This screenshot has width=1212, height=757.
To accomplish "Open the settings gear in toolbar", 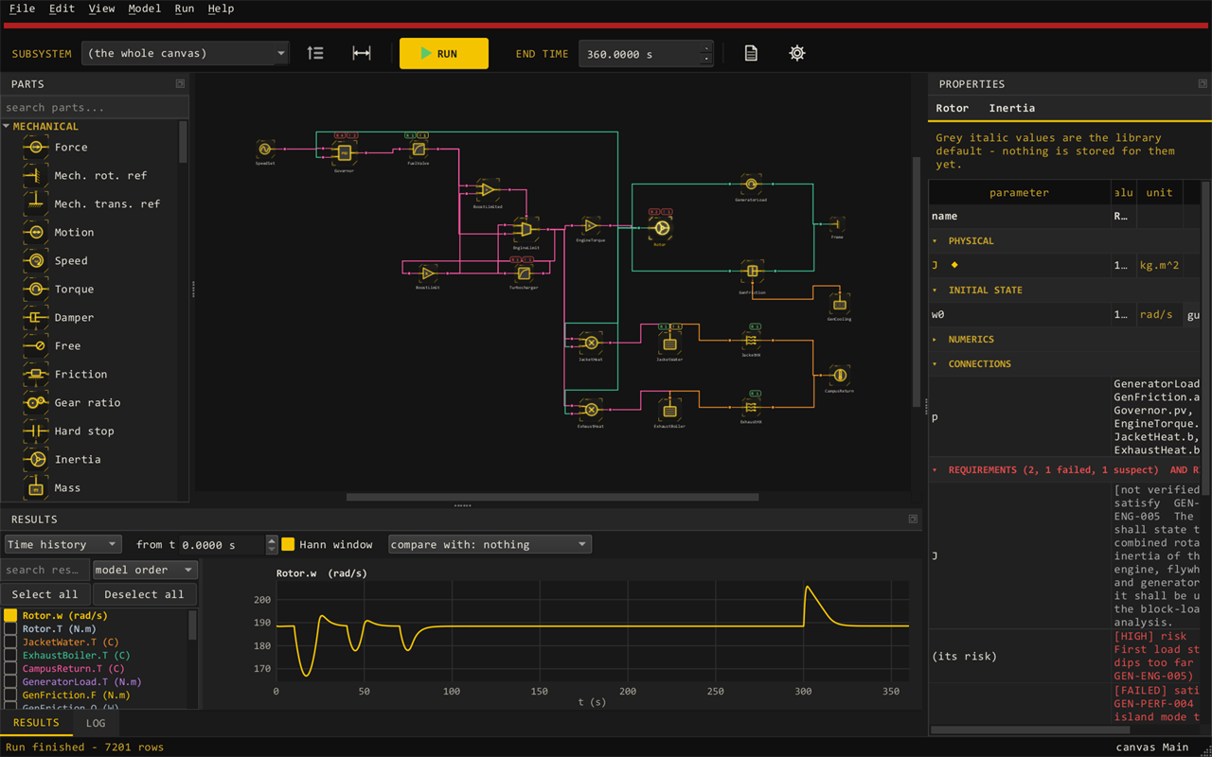I will coord(797,54).
